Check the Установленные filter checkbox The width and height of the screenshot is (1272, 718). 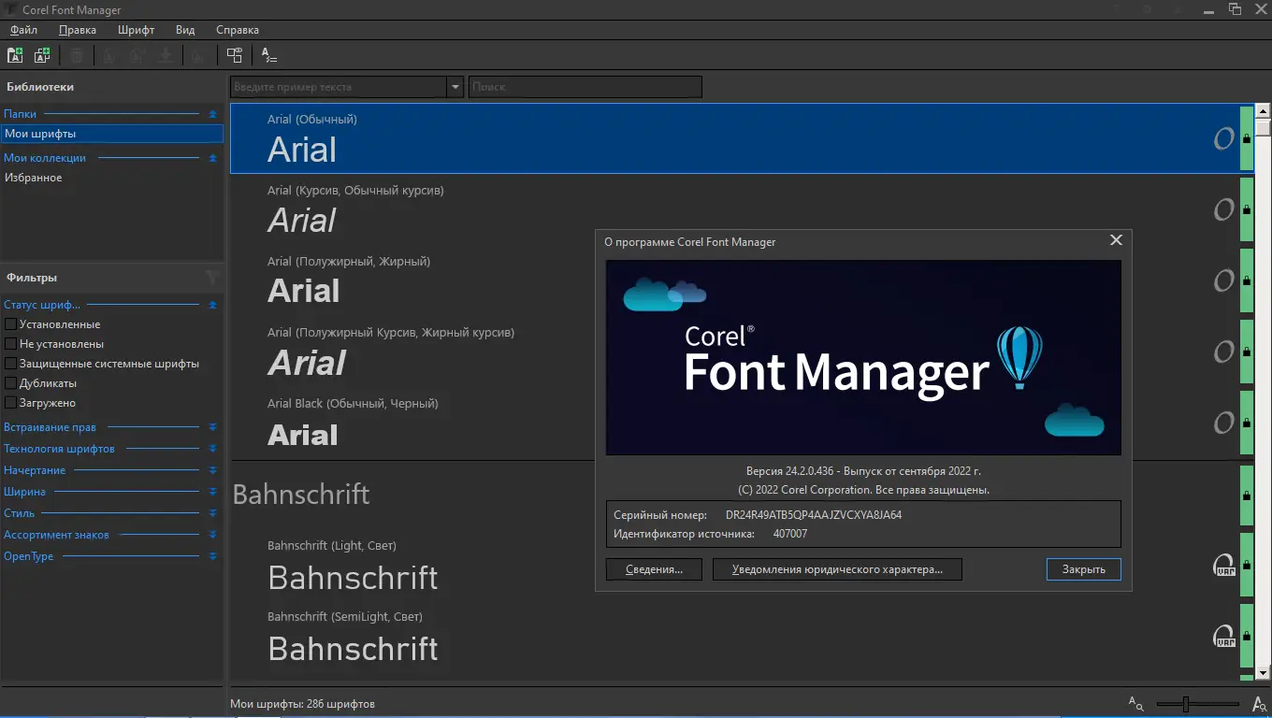[11, 324]
